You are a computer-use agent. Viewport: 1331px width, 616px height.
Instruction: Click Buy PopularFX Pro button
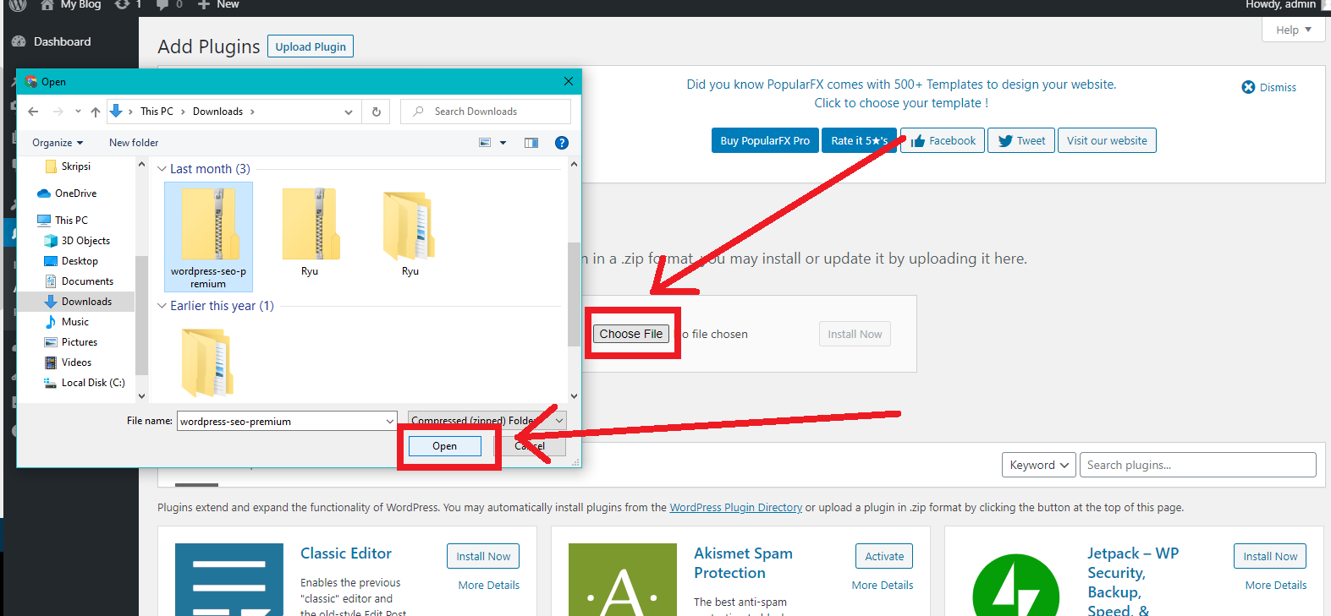click(765, 140)
